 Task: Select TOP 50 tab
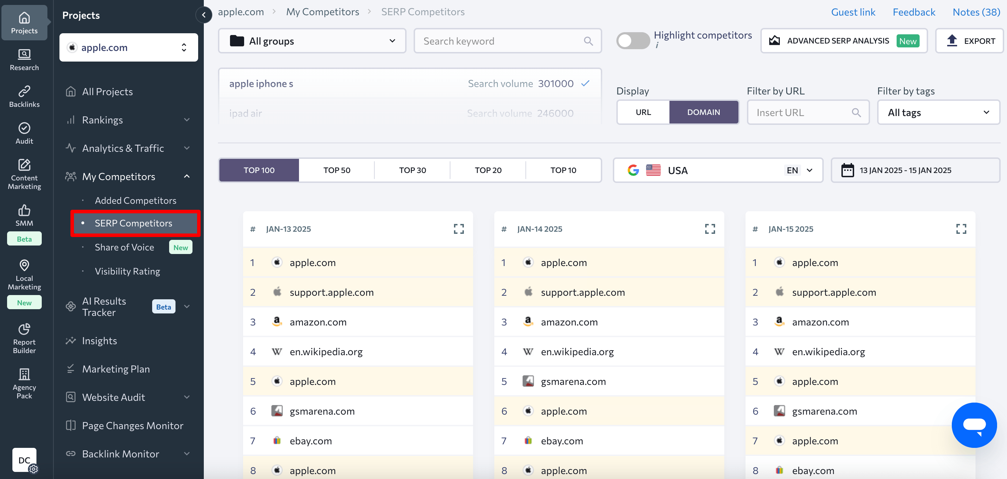coord(336,170)
